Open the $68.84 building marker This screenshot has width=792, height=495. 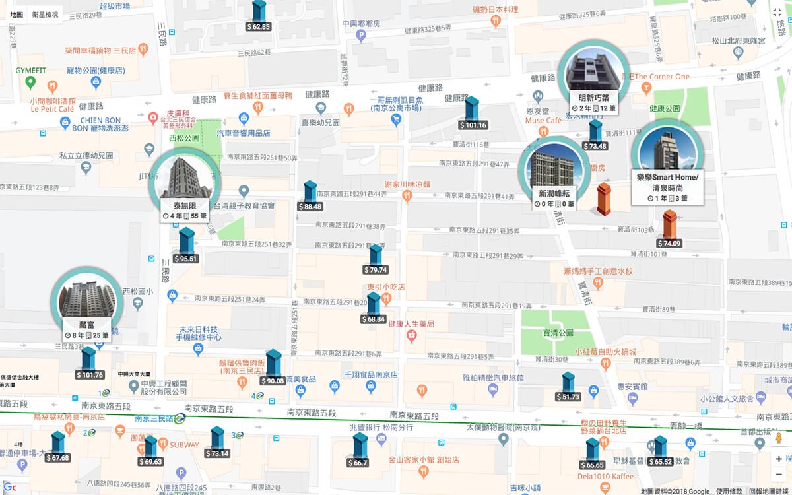click(374, 308)
